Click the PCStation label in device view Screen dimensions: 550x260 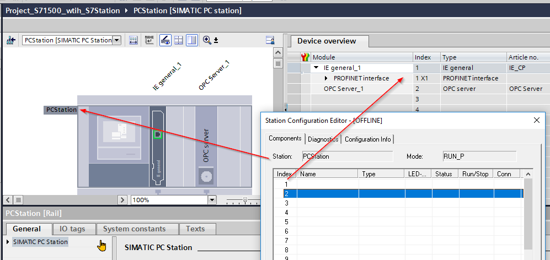tap(61, 110)
